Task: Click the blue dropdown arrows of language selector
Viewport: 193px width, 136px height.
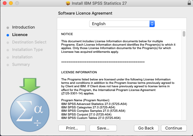Action: [x=152, y=24]
